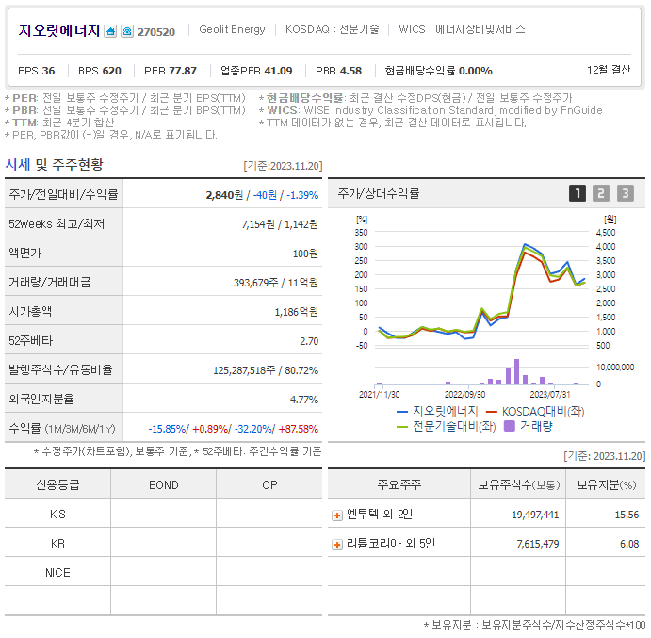Switch chart to tab 3
The height and width of the screenshot is (638, 651).
626,193
